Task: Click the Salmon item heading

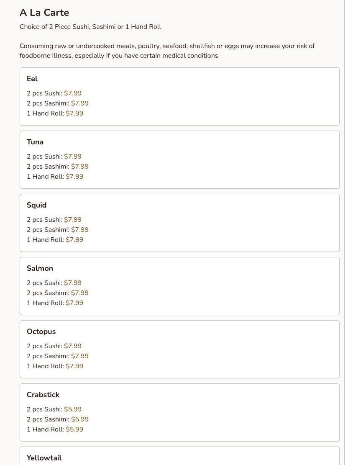Action: point(40,268)
